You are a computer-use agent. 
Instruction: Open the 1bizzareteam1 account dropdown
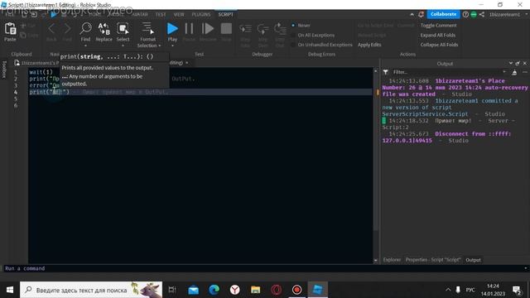pyautogui.click(x=526, y=15)
